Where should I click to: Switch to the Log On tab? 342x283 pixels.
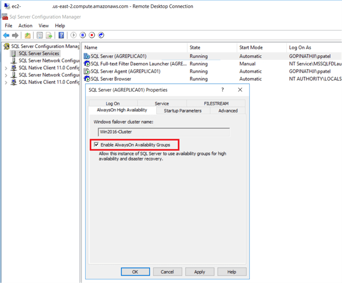(x=113, y=103)
